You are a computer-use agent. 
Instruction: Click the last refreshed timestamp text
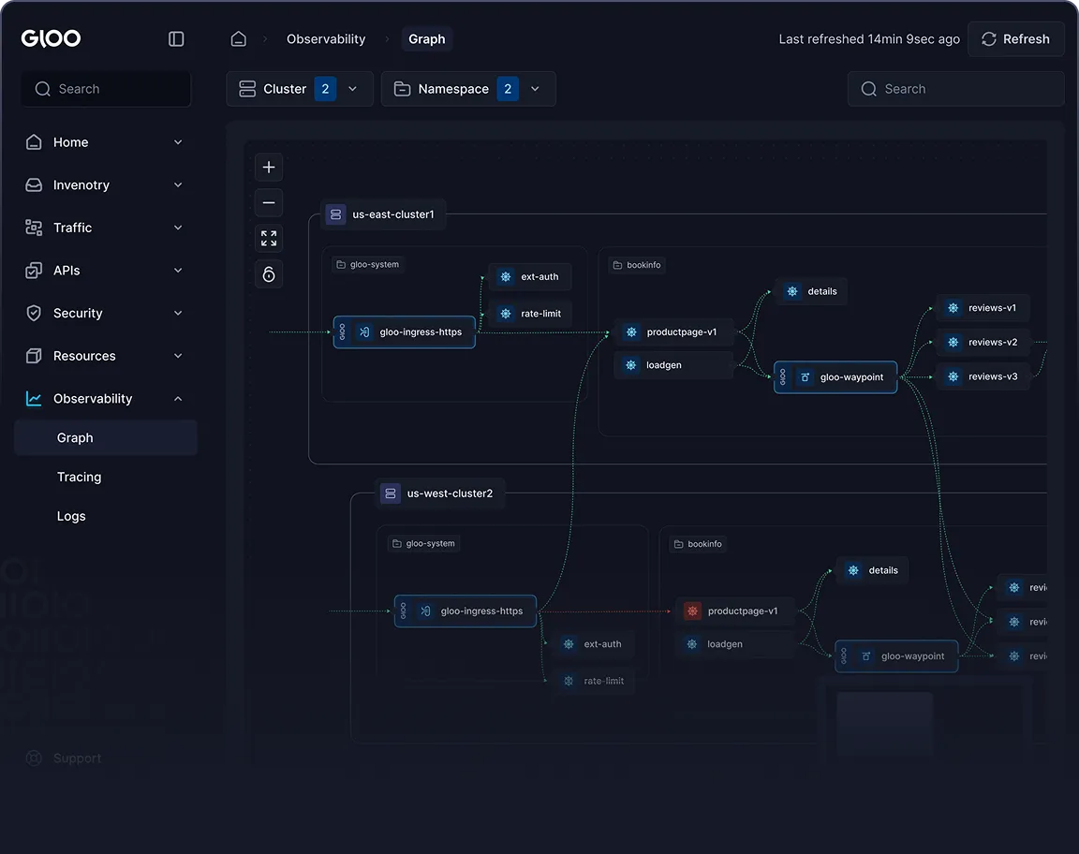coord(869,39)
